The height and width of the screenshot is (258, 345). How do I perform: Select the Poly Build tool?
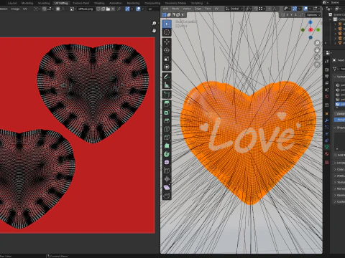pyautogui.click(x=167, y=145)
